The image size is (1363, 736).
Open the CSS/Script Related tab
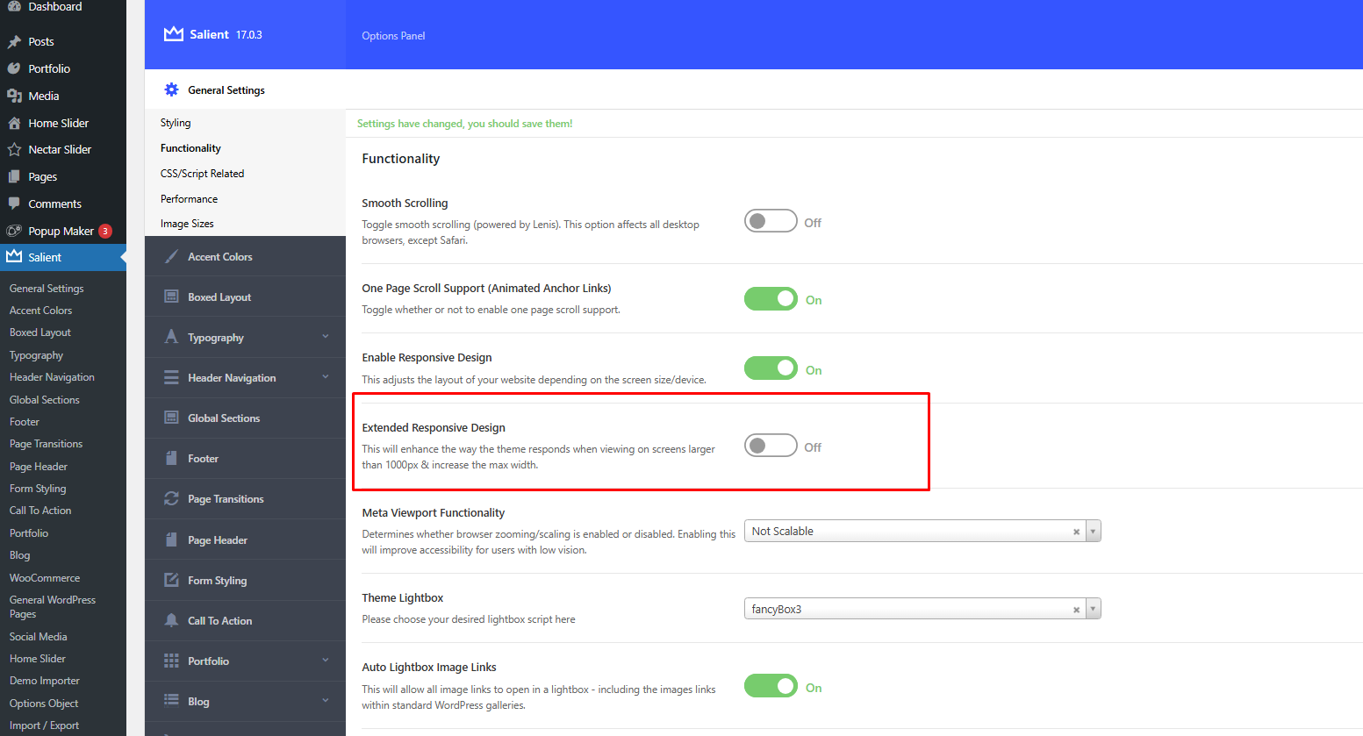point(202,174)
